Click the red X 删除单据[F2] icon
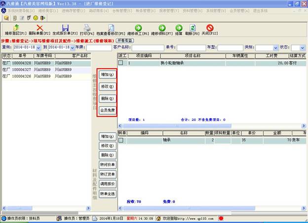The image size is (308, 223). click(x=39, y=31)
